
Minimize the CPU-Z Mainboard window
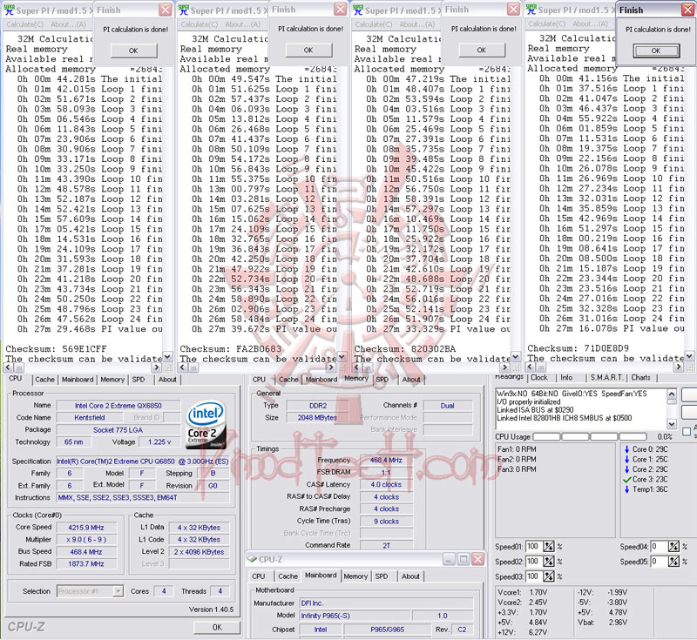click(x=449, y=559)
